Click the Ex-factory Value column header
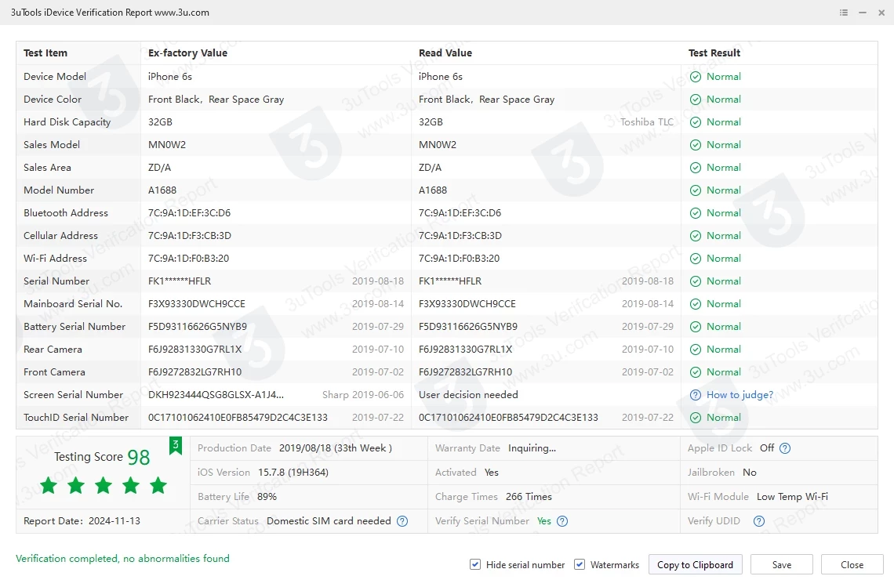Image resolution: width=894 pixels, height=587 pixels. (187, 53)
